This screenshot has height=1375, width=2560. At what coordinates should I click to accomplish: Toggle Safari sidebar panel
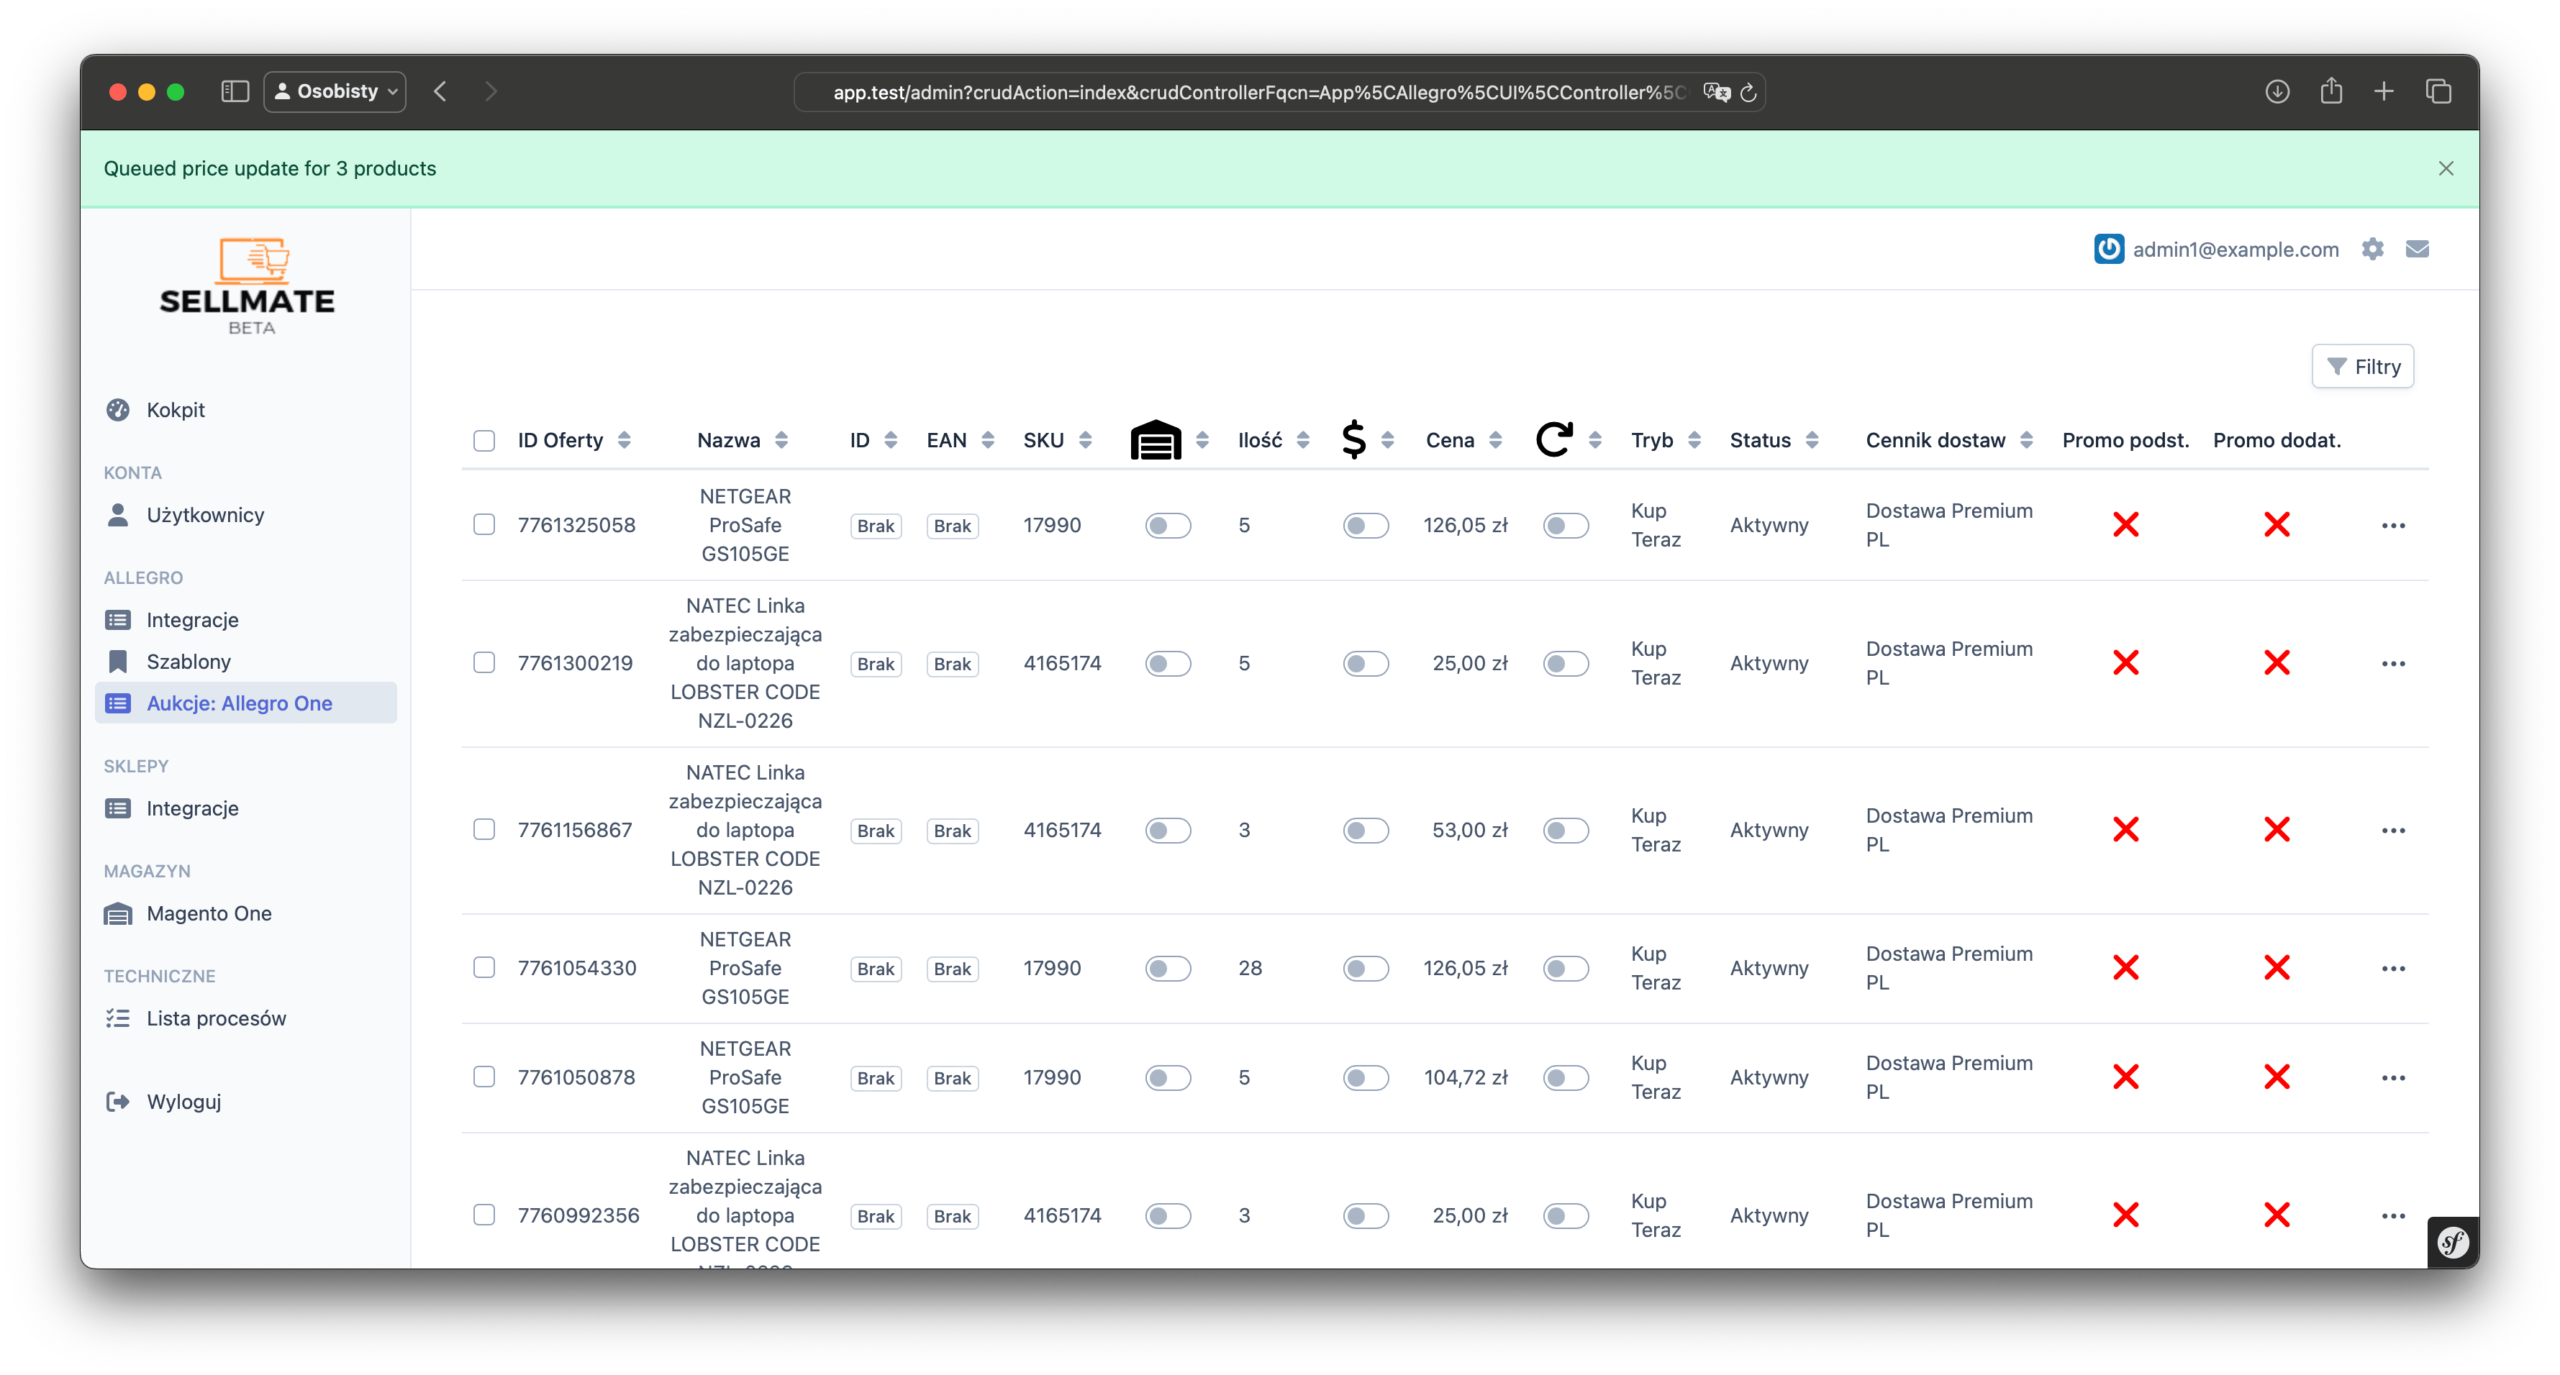point(235,92)
